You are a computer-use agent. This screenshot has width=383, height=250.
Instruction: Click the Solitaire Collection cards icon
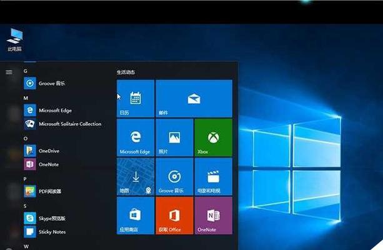point(30,124)
